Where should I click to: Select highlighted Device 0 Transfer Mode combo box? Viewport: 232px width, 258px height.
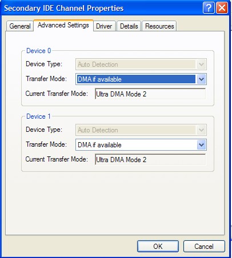coord(141,79)
